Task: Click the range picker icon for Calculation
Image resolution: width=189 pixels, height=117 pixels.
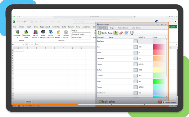Action: [135, 58]
